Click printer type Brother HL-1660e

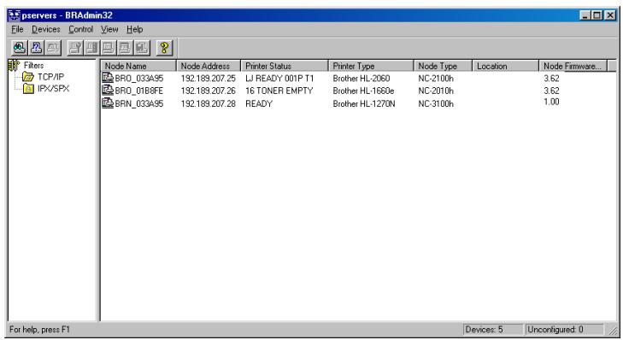pos(363,91)
